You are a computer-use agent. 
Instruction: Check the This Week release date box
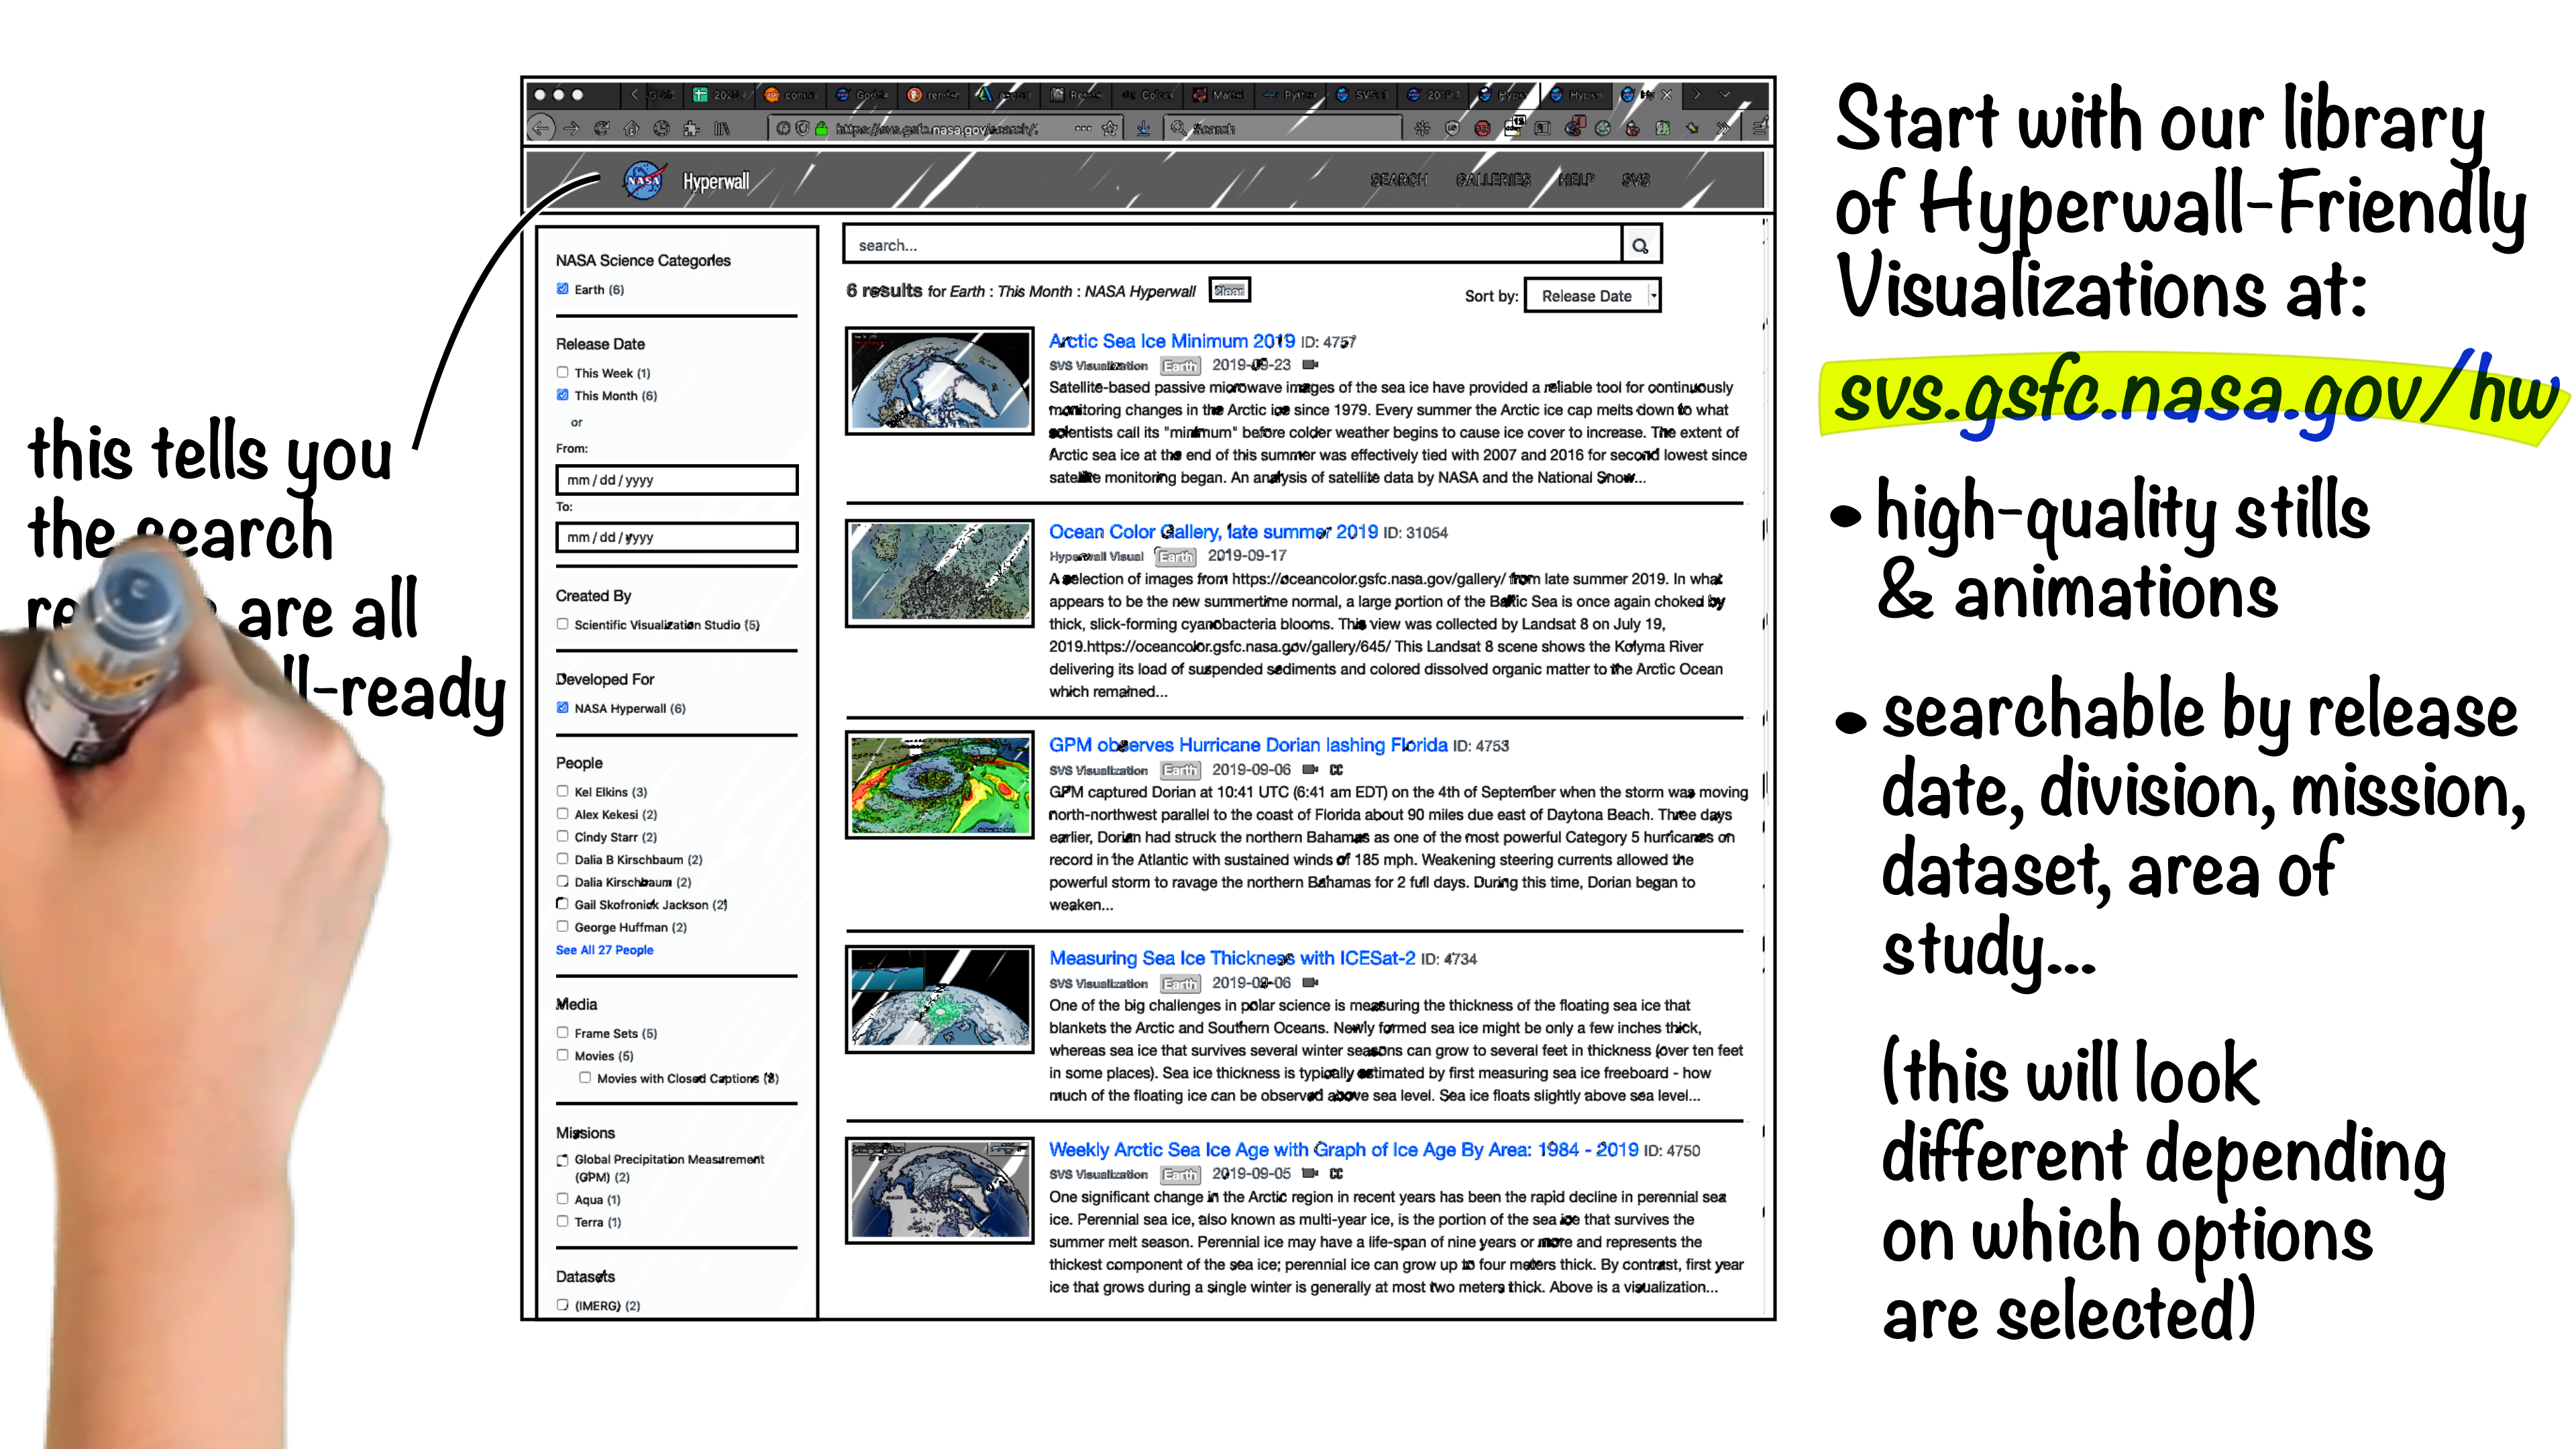coord(563,372)
